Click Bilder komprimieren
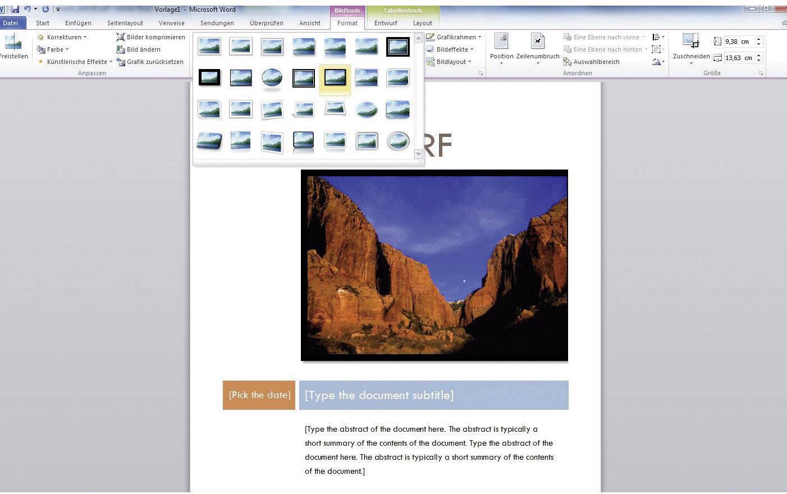Image resolution: width=787 pixels, height=494 pixels. pyautogui.click(x=150, y=37)
